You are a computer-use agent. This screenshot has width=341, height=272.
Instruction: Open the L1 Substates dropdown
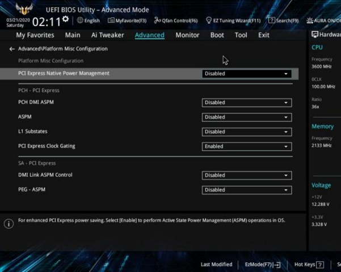(247, 131)
